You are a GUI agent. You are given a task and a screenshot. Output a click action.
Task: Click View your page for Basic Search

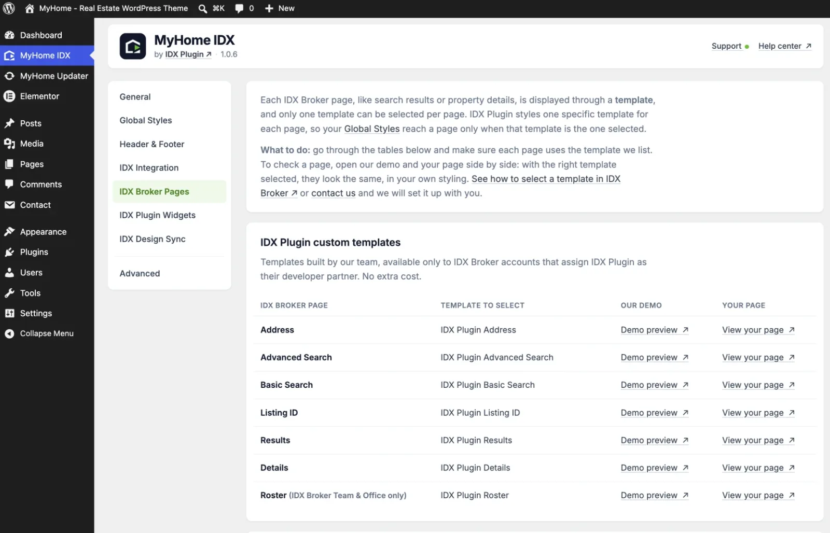coord(758,385)
